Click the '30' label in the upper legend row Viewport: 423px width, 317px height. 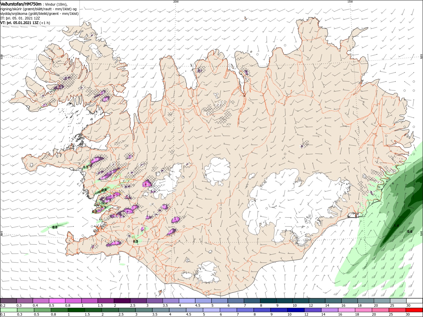408,305
